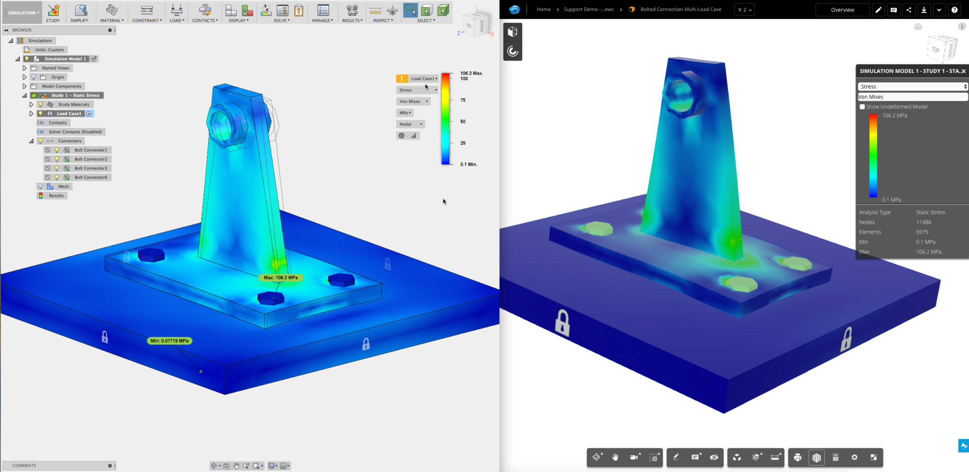The width and height of the screenshot is (969, 472).
Task: Click the Overview button
Action: pyautogui.click(x=843, y=9)
